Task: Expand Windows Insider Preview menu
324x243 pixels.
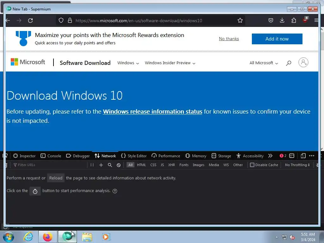Action: [x=170, y=63]
